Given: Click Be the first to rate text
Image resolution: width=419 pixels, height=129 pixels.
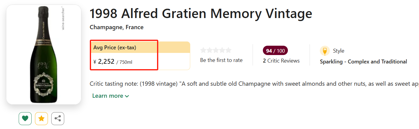Looking at the screenshot, I should [x=221, y=60].
